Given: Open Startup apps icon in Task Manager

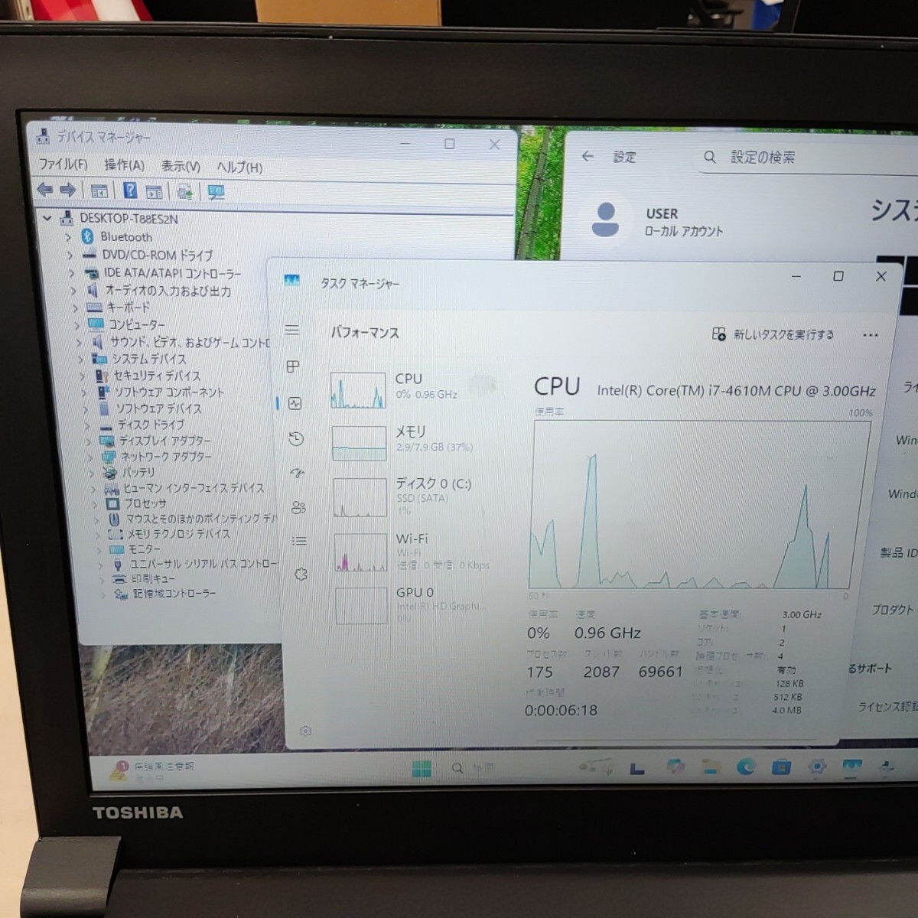Looking at the screenshot, I should 297,474.
